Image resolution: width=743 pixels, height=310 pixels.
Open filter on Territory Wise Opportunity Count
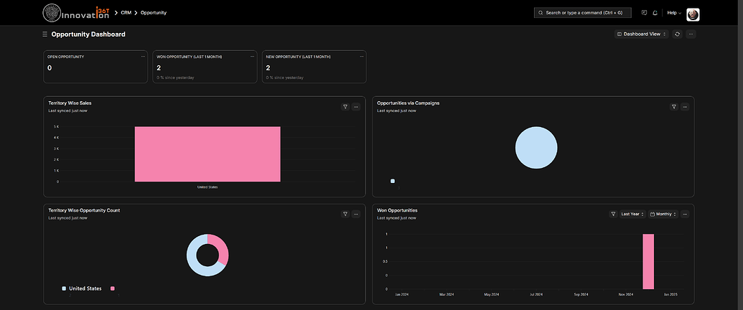pos(345,214)
